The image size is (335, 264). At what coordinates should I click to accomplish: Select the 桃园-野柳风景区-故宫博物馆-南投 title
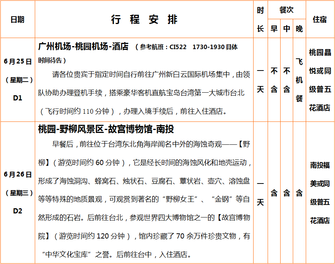coord(106,129)
